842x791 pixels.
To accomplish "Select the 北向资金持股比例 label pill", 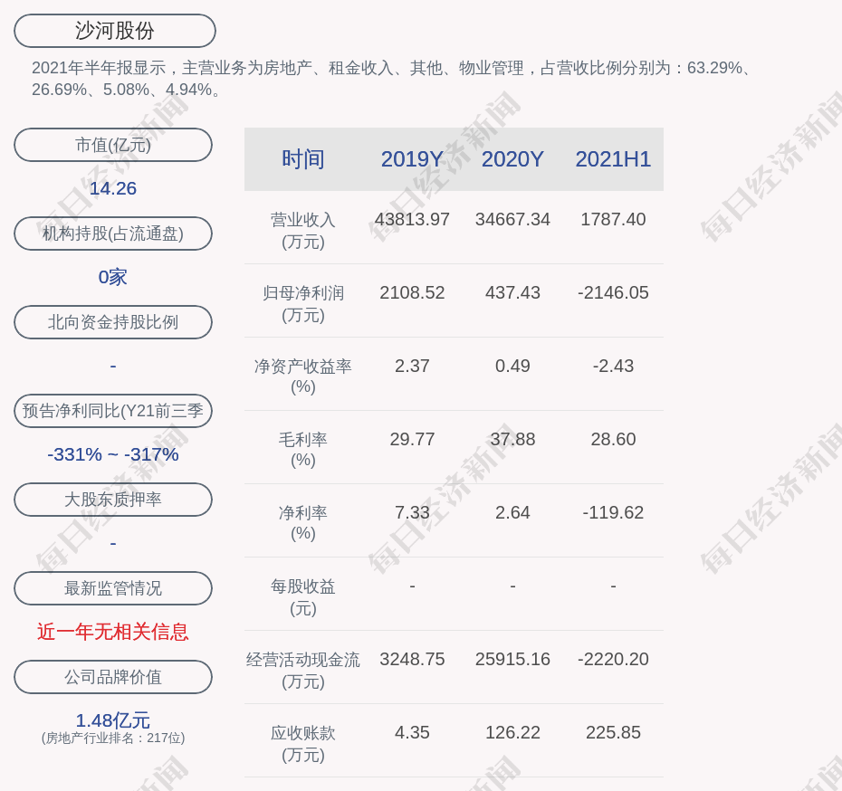I will [x=113, y=322].
